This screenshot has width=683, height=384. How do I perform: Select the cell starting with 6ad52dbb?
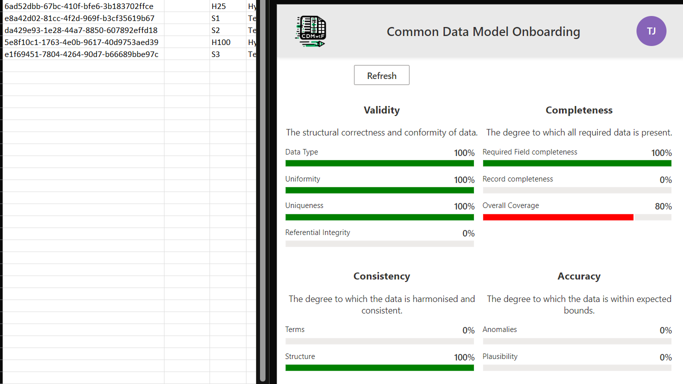click(x=83, y=6)
